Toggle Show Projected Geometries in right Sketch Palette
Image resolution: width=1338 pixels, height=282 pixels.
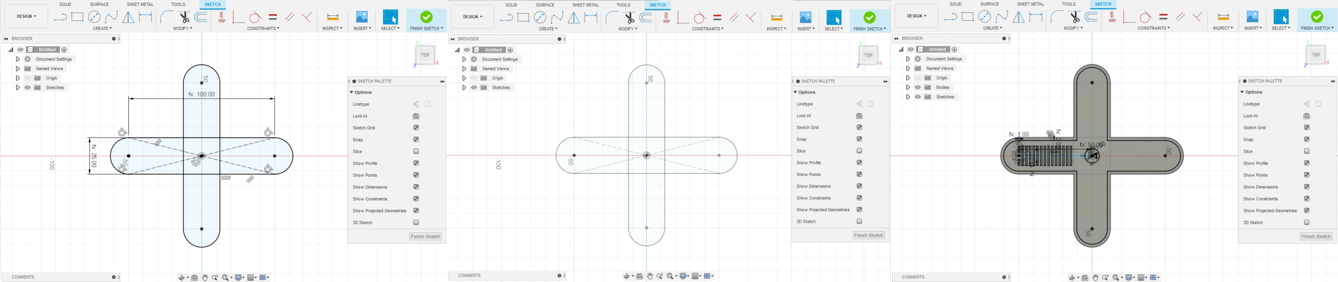1307,211
